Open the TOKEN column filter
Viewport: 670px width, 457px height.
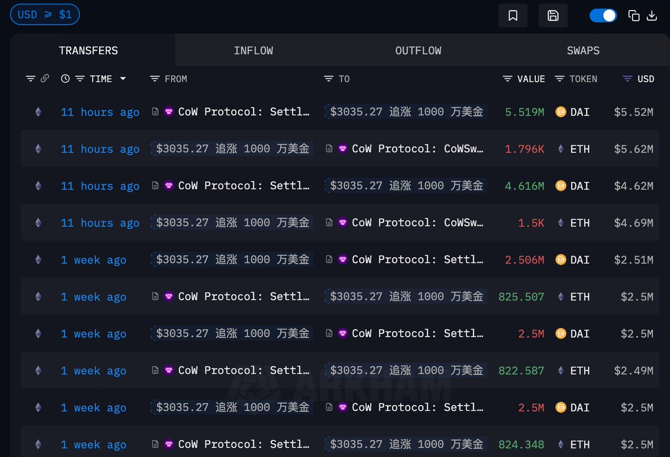(x=559, y=79)
